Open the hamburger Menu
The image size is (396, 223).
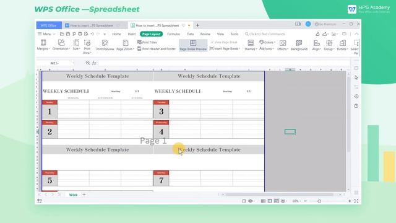(x=46, y=34)
